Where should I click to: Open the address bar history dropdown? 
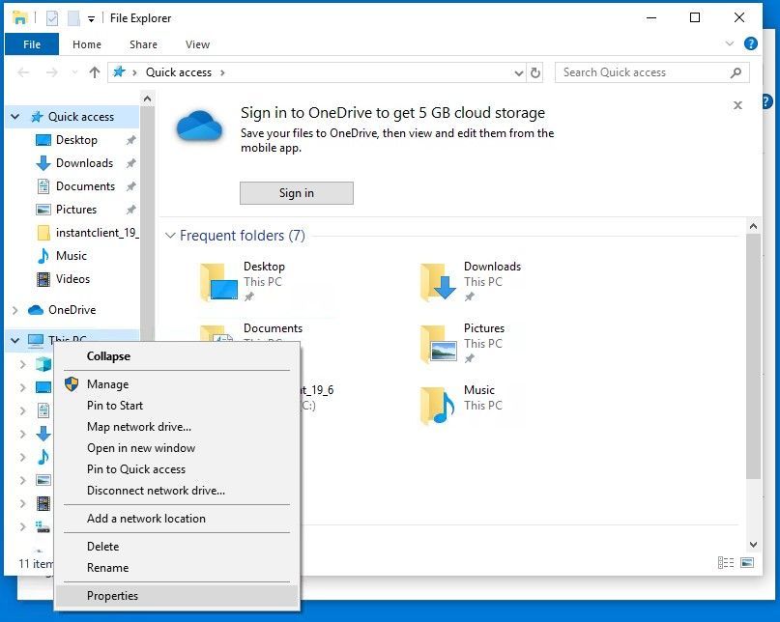click(519, 73)
